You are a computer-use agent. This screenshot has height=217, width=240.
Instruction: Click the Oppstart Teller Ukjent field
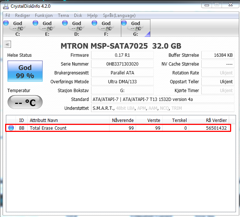[218, 82]
